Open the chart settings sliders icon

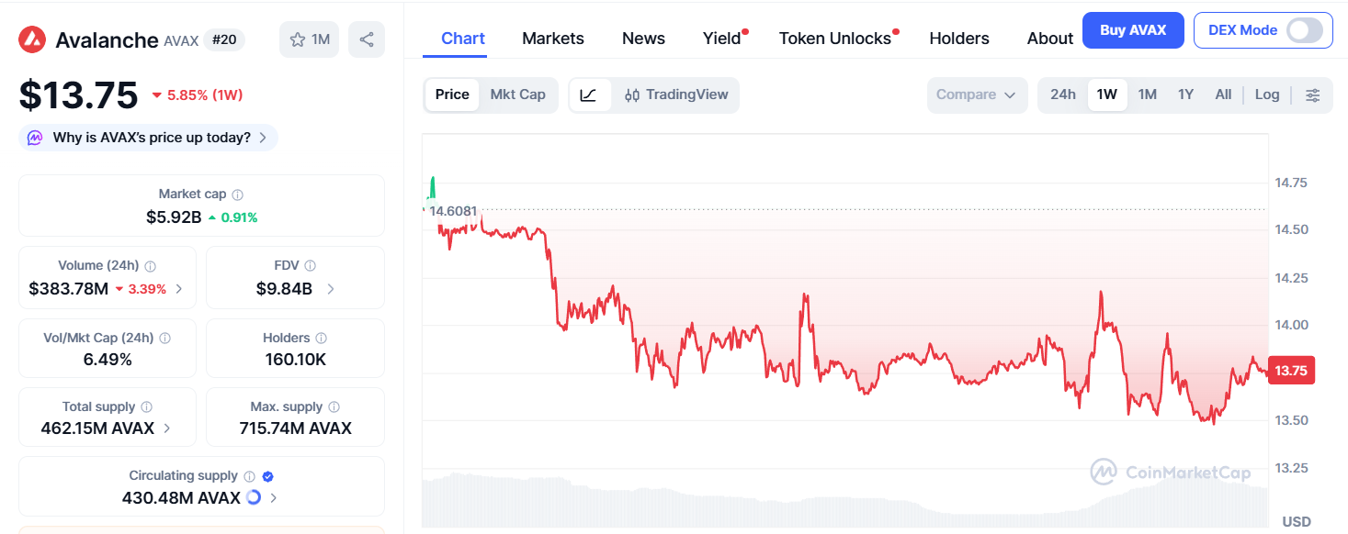(x=1313, y=95)
